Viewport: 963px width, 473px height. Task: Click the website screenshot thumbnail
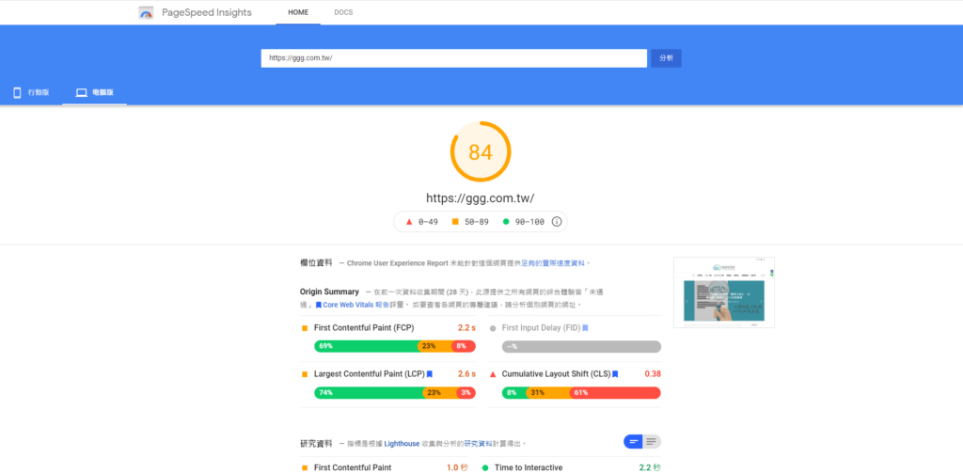click(x=724, y=292)
